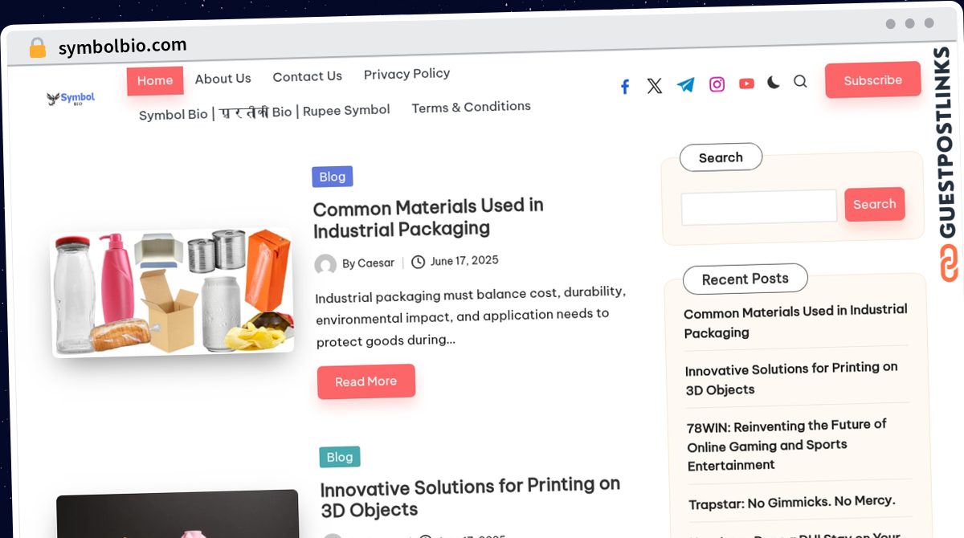Open the YouTube social icon

[746, 84]
